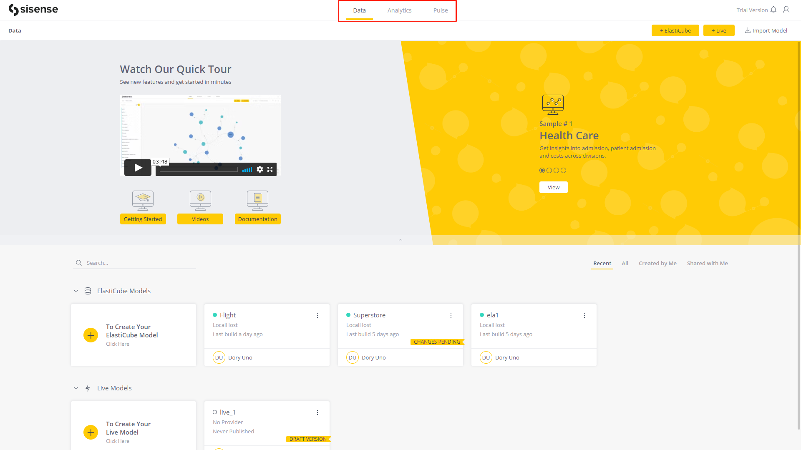Image resolution: width=801 pixels, height=450 pixels.
Task: Click DU avatar on Superstore_ card
Action: (x=353, y=357)
